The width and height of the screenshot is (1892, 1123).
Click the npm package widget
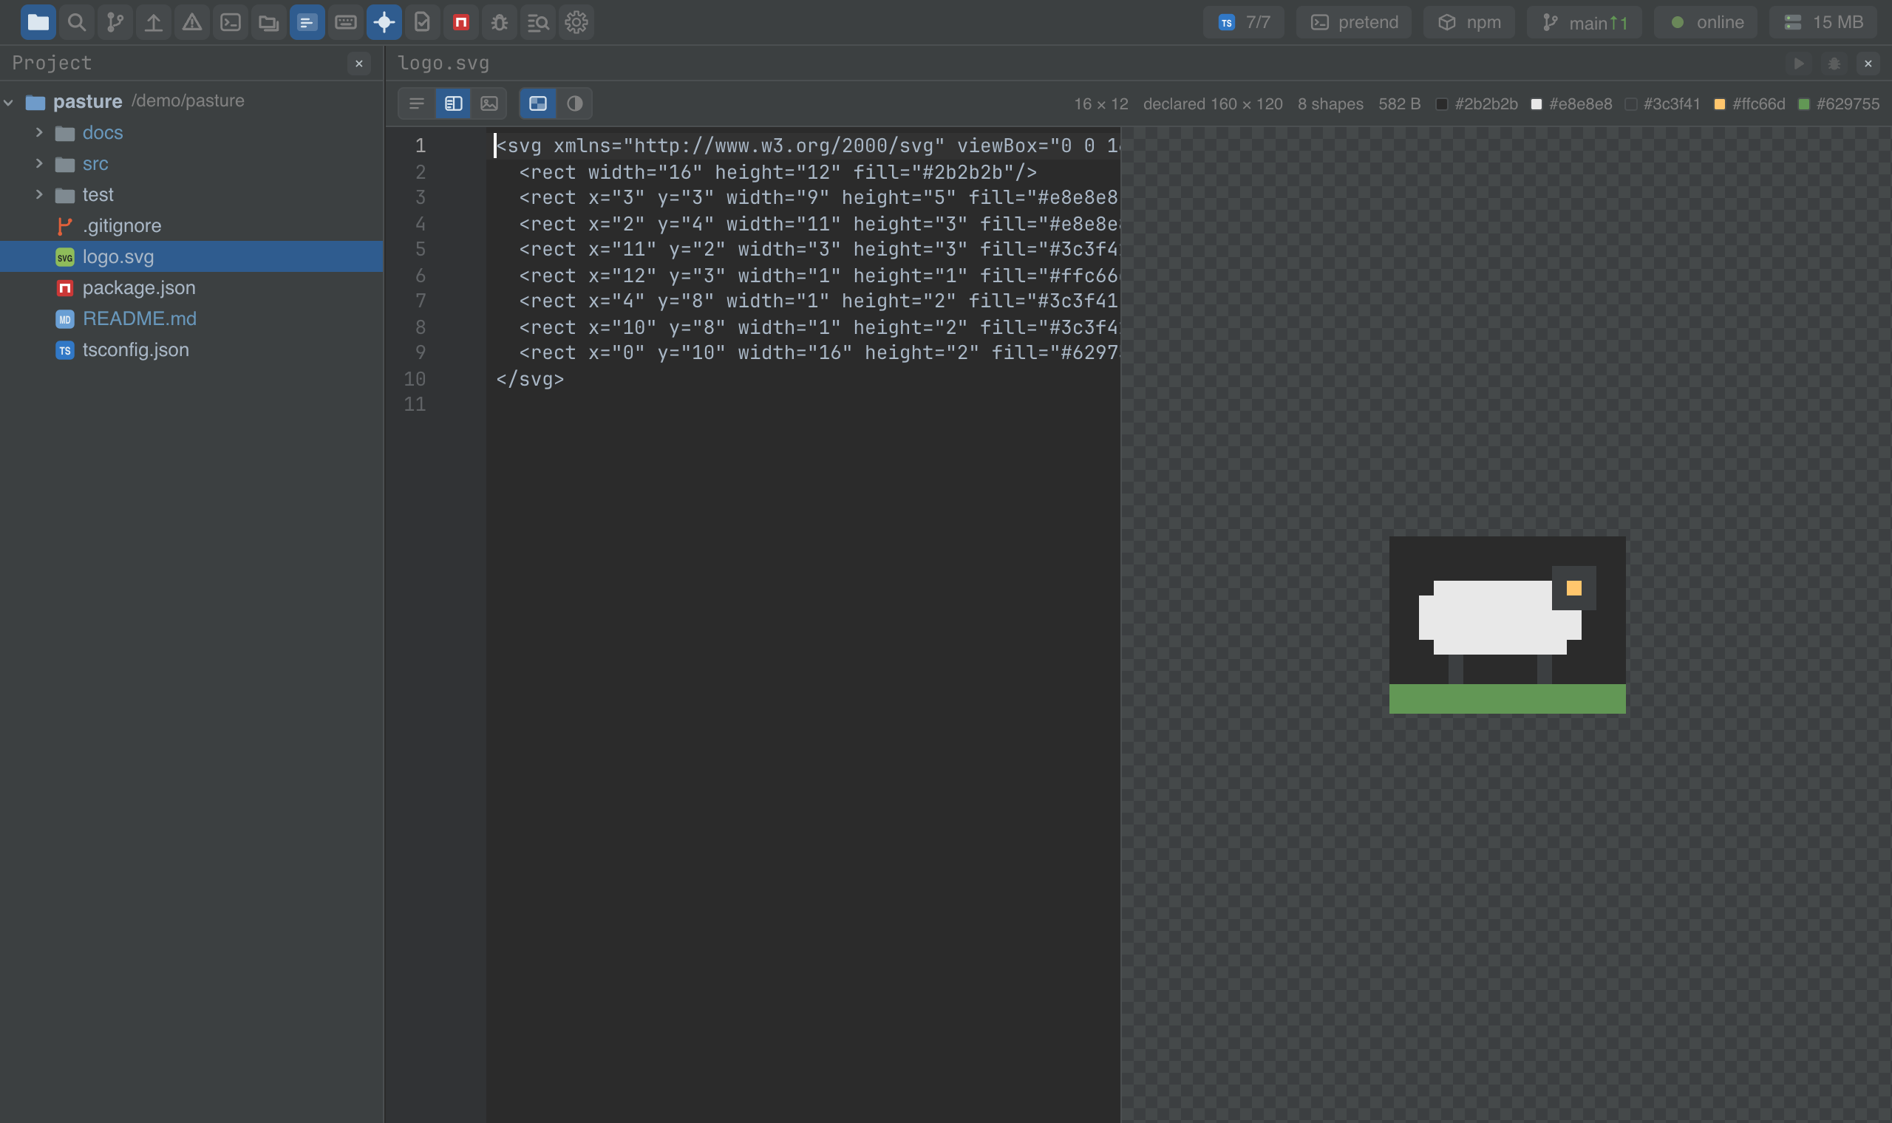[1469, 22]
